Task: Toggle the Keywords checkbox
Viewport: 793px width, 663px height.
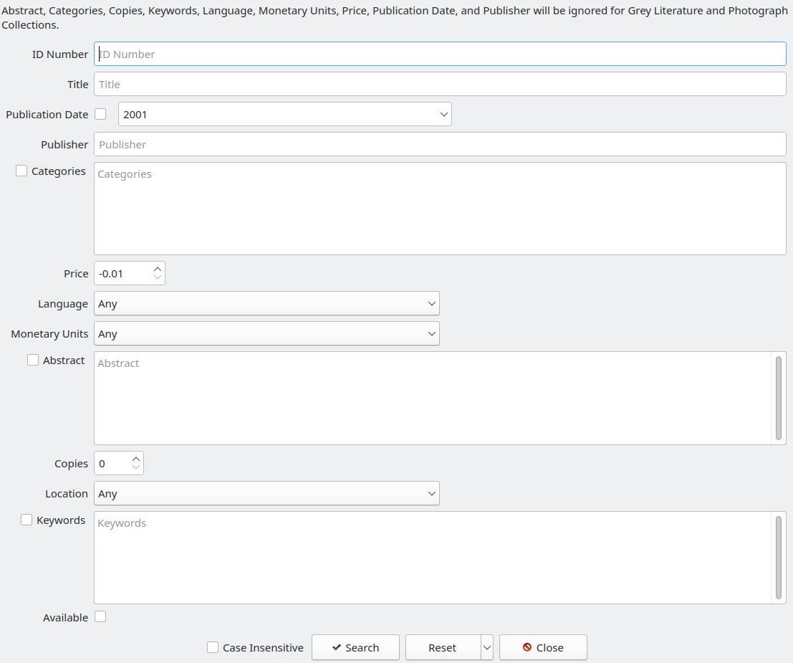Action: pos(27,520)
